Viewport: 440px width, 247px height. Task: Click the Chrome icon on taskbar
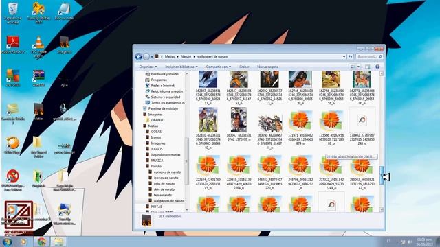tap(41, 242)
